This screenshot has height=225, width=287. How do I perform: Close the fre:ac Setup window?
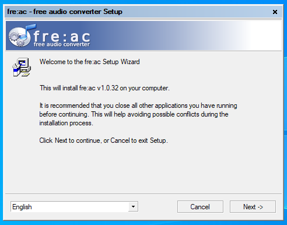point(275,12)
